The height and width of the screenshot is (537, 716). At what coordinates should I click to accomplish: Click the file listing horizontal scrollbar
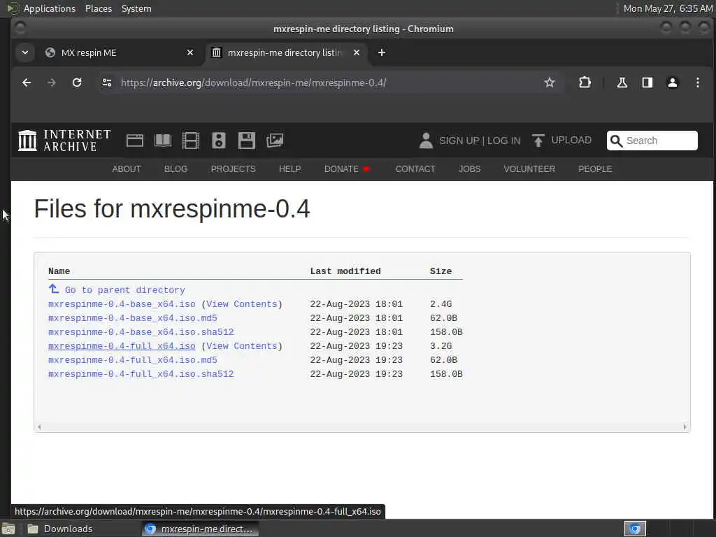coord(361,427)
